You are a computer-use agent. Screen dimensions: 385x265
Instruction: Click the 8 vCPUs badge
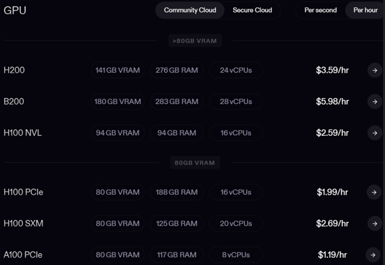236,255
